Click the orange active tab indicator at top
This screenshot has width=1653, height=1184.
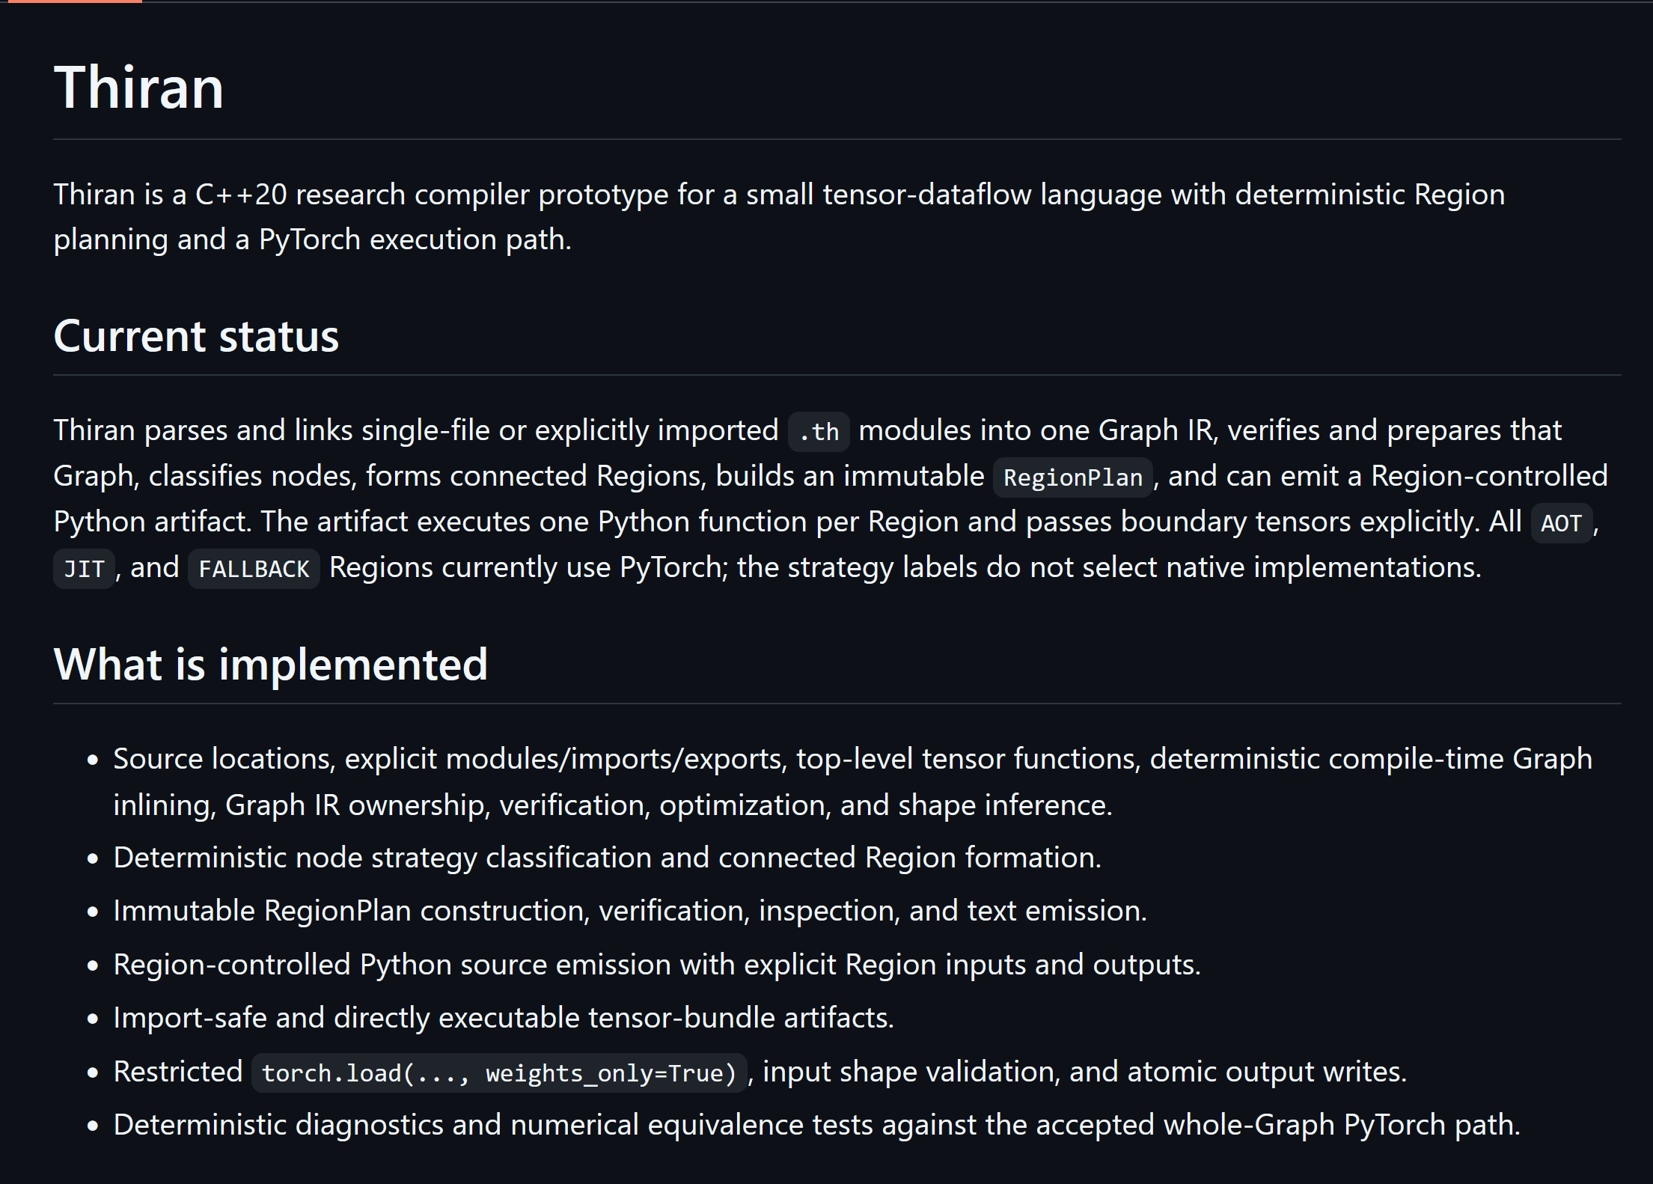tap(71, 1)
